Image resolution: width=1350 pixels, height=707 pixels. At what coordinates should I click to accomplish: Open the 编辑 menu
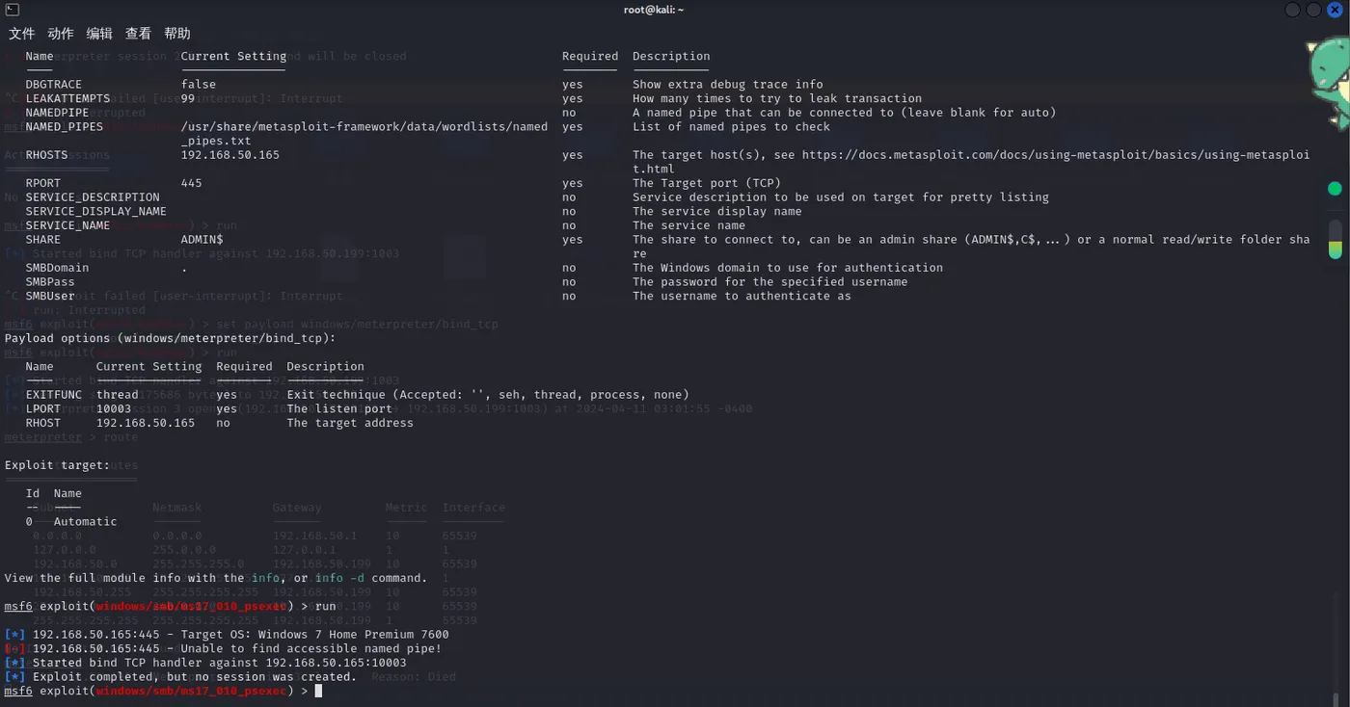pos(99,34)
